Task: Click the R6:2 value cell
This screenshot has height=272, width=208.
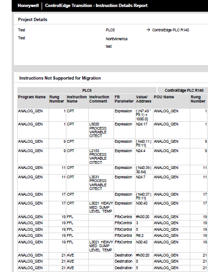Action: tap(144, 235)
